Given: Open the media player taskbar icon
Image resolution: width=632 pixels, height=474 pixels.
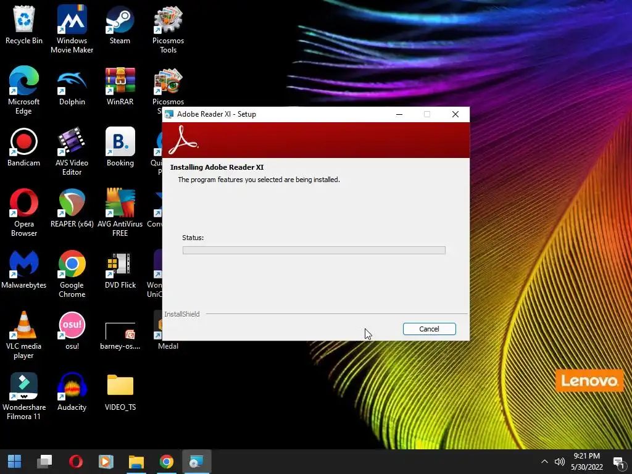Looking at the screenshot, I should [106, 462].
